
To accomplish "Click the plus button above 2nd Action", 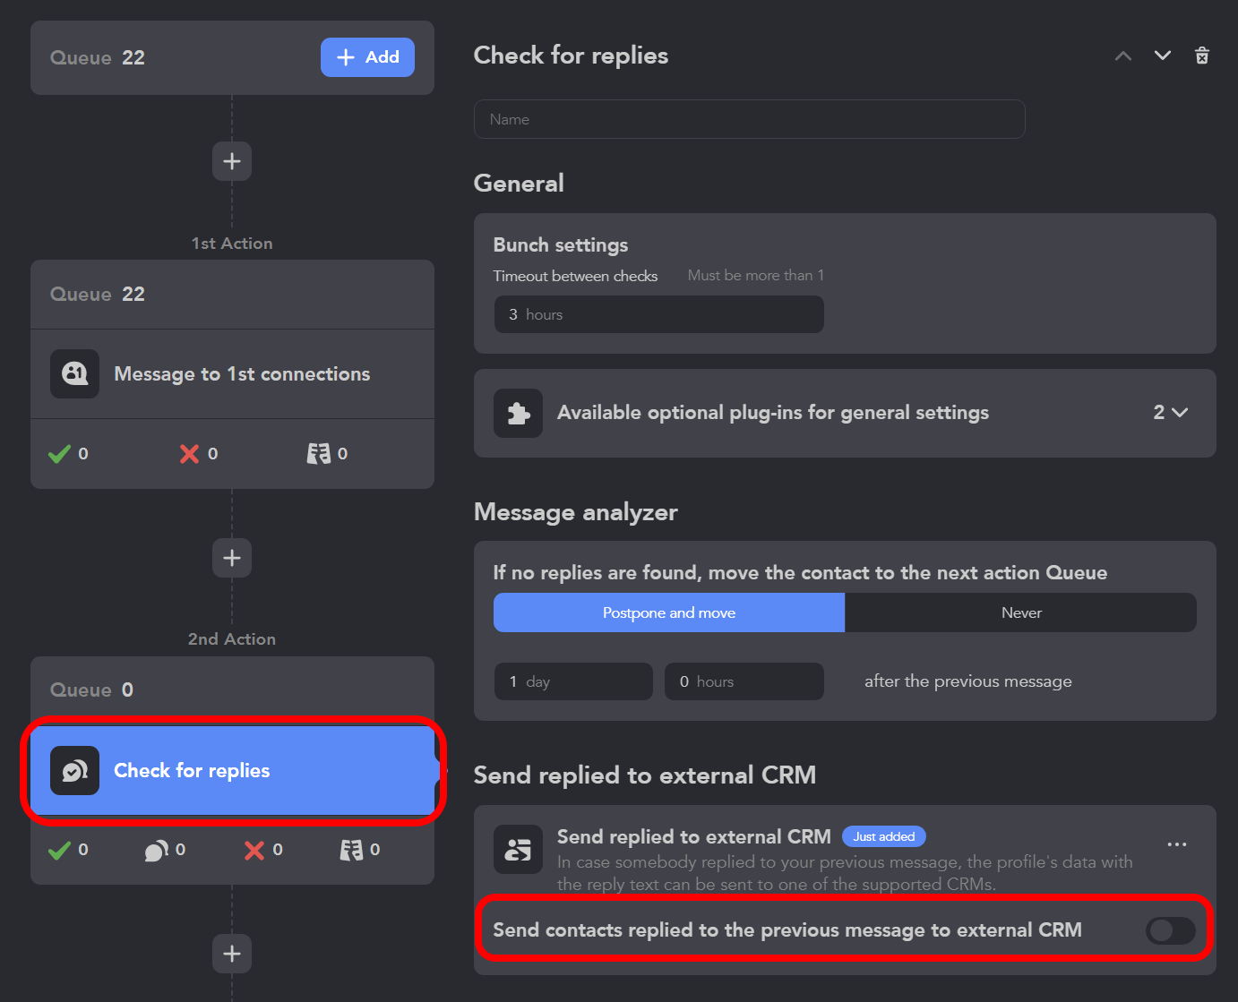I will (232, 558).
